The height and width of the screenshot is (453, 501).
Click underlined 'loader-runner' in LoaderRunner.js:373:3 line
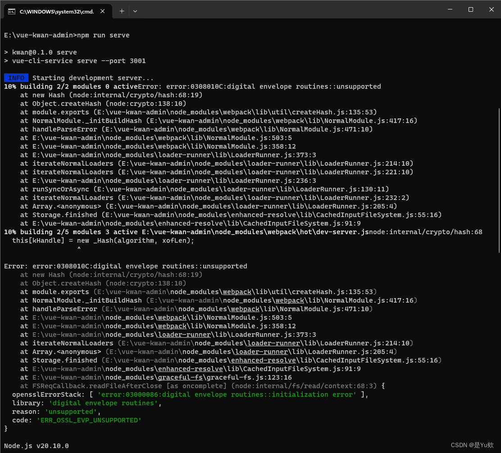tap(184, 335)
